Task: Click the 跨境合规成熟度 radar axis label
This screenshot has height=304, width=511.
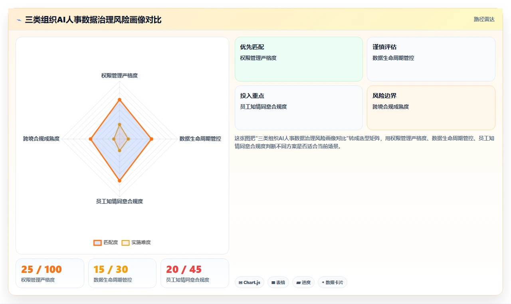Action: click(x=41, y=139)
